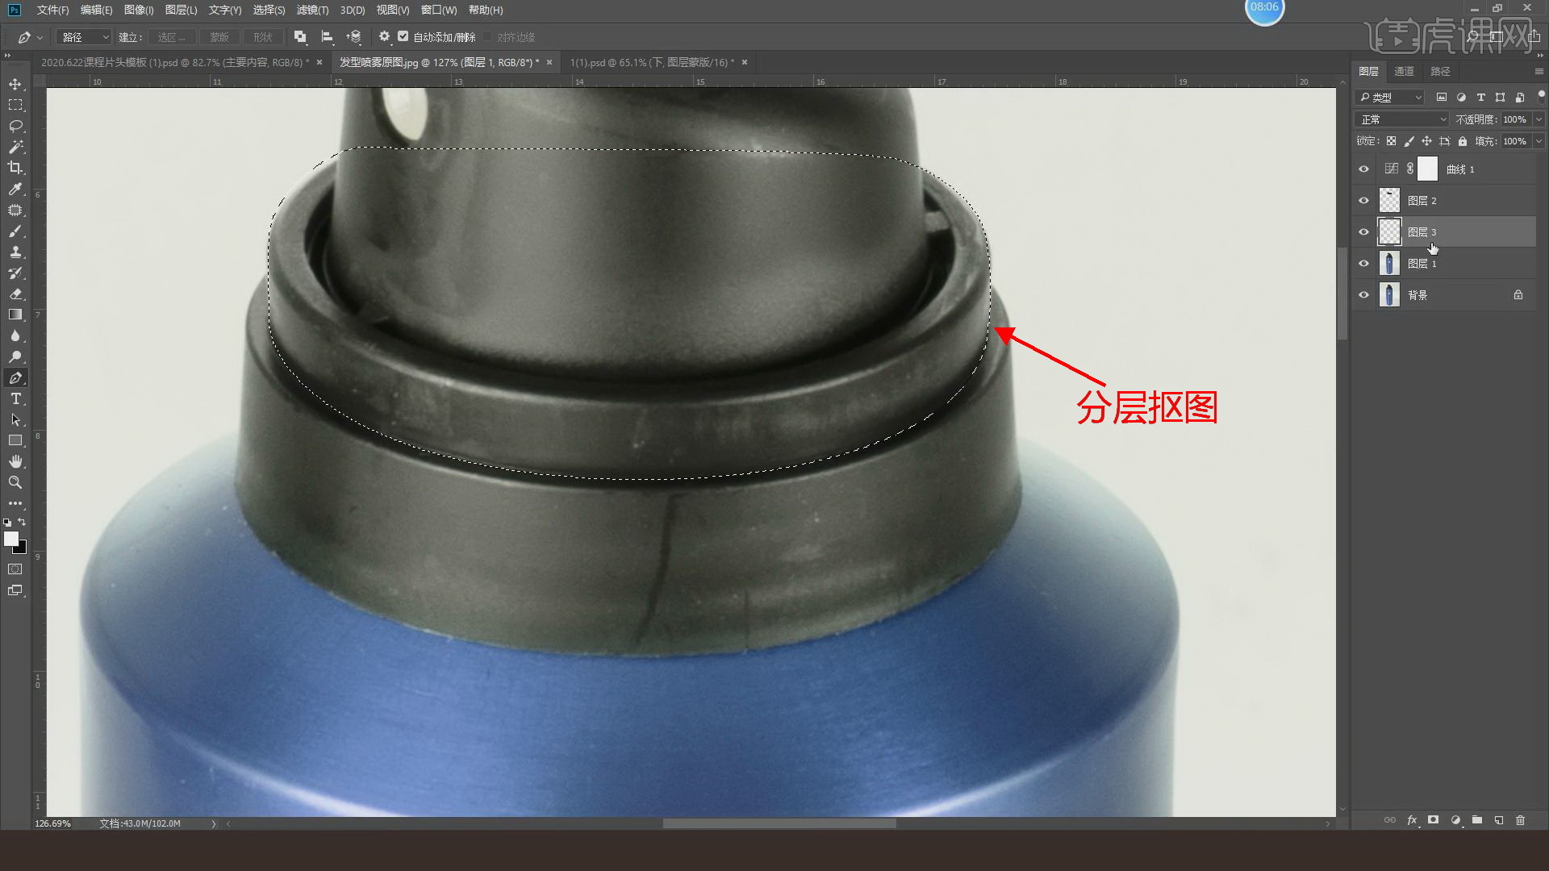Select the Crop tool
The height and width of the screenshot is (871, 1549).
pyautogui.click(x=15, y=168)
